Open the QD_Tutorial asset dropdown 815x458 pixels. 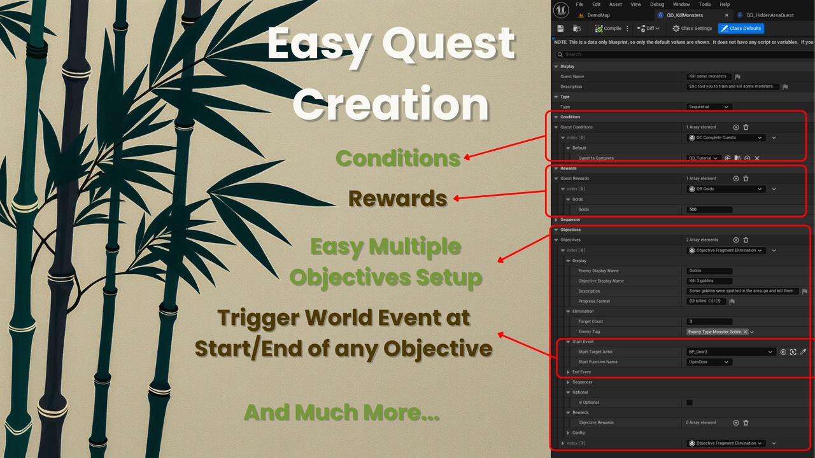[x=704, y=158]
